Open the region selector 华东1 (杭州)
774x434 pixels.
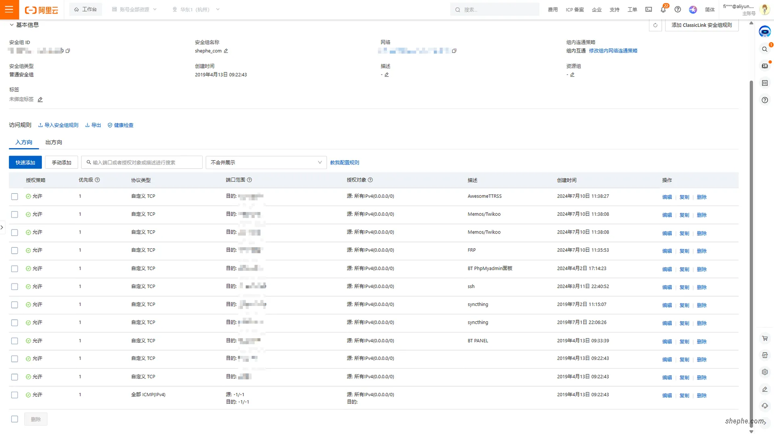[x=196, y=9]
